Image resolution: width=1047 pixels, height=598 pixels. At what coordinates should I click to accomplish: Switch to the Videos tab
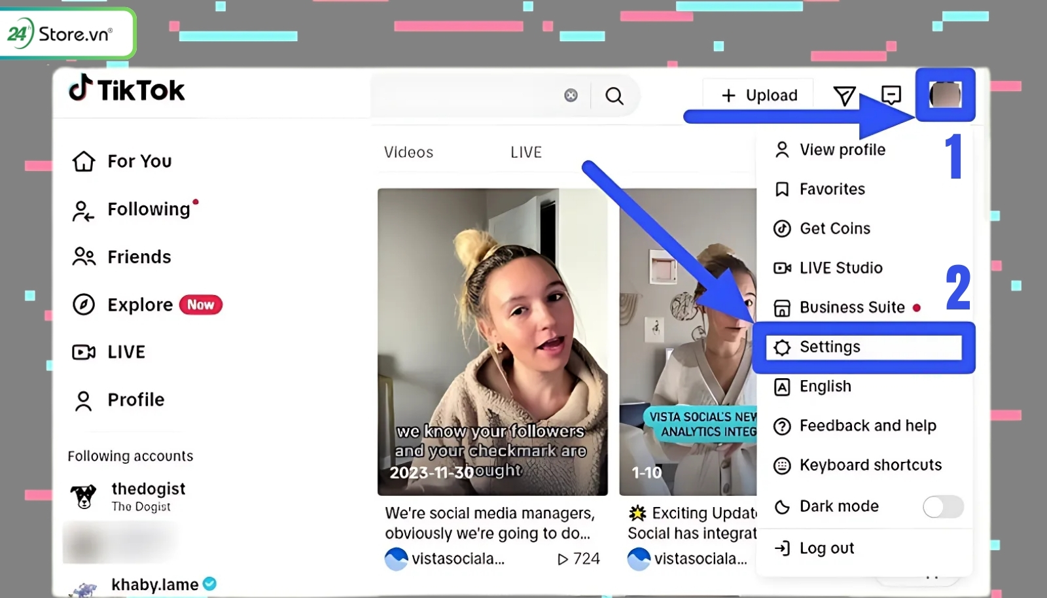click(x=408, y=152)
